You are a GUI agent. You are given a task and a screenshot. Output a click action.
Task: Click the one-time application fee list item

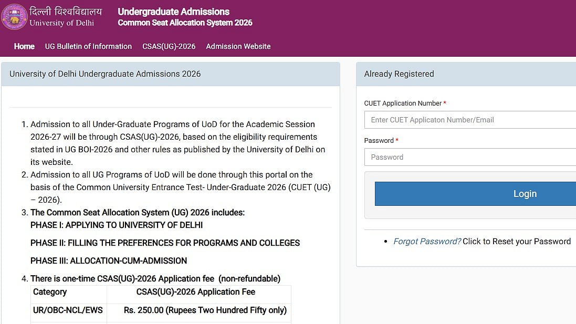tap(155, 279)
